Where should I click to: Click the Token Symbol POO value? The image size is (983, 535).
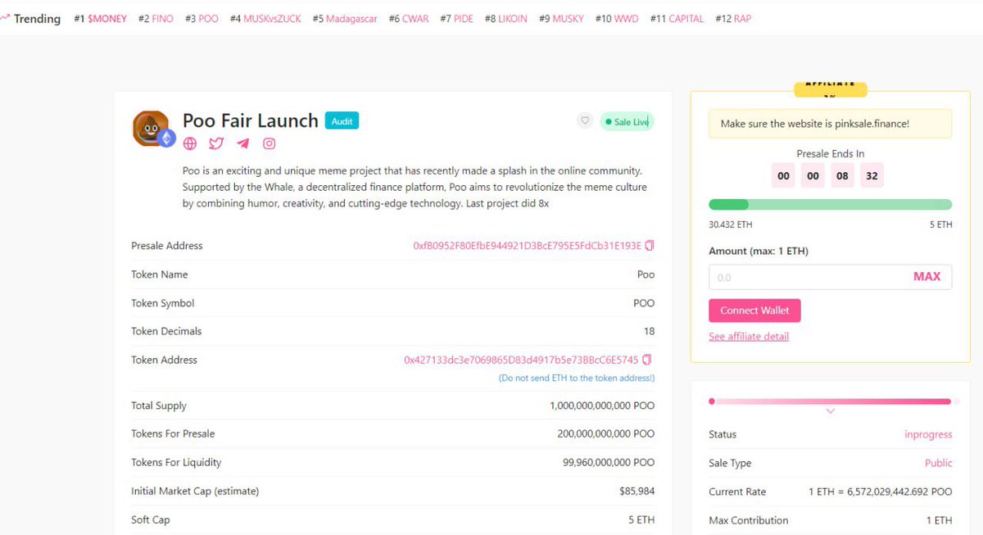(644, 303)
